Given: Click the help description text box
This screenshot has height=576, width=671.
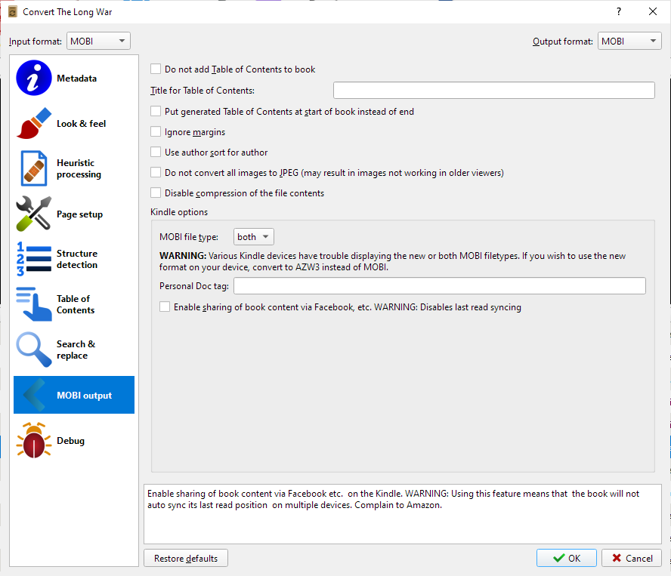Looking at the screenshot, I should point(403,514).
